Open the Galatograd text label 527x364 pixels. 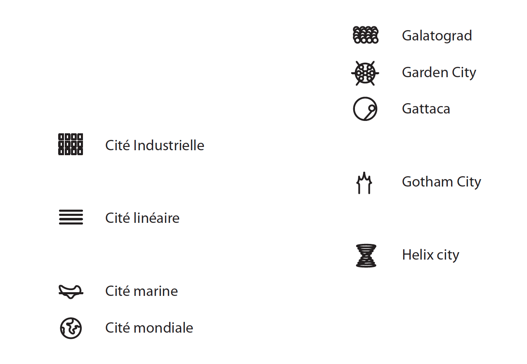point(437,35)
